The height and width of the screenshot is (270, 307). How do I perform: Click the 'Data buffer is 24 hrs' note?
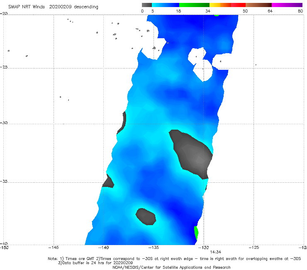tap(95, 263)
